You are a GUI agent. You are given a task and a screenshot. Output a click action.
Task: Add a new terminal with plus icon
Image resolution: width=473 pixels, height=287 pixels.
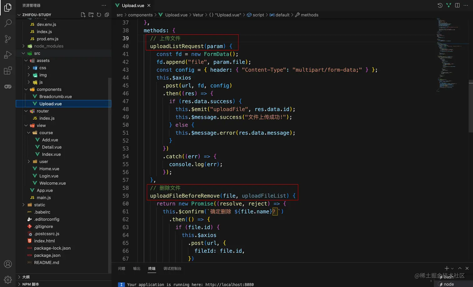[447, 268]
